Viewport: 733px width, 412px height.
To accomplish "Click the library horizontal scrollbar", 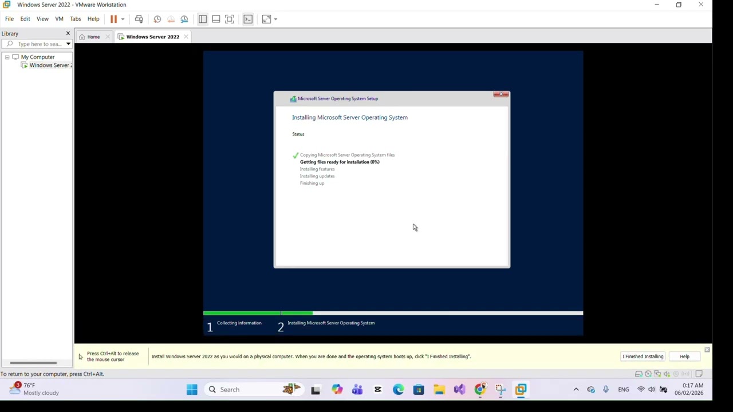I will 33,363.
